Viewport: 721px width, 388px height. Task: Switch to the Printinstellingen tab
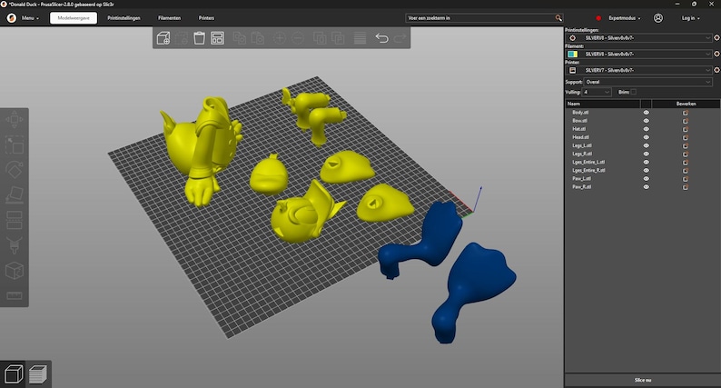(x=123, y=18)
